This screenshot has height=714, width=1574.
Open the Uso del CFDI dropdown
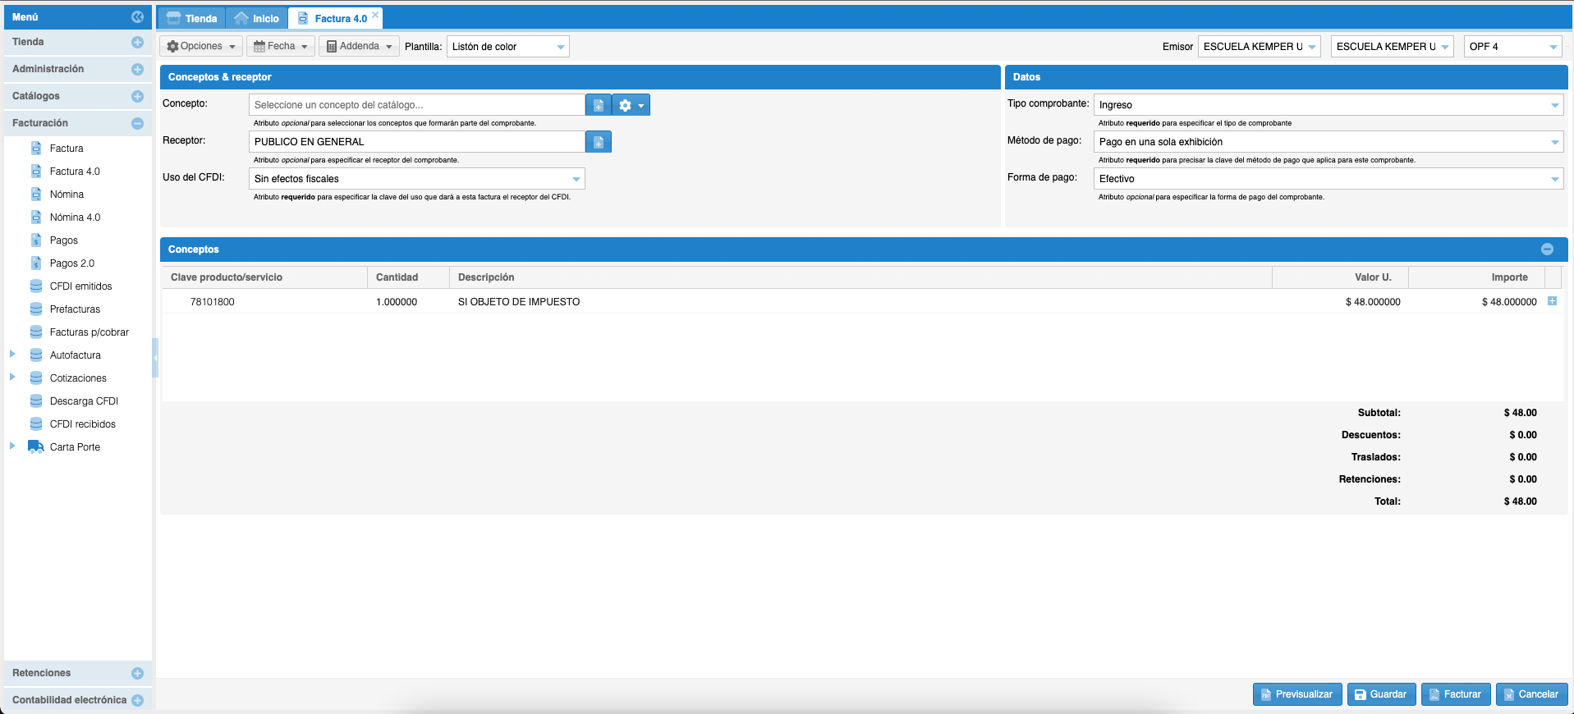coord(576,179)
